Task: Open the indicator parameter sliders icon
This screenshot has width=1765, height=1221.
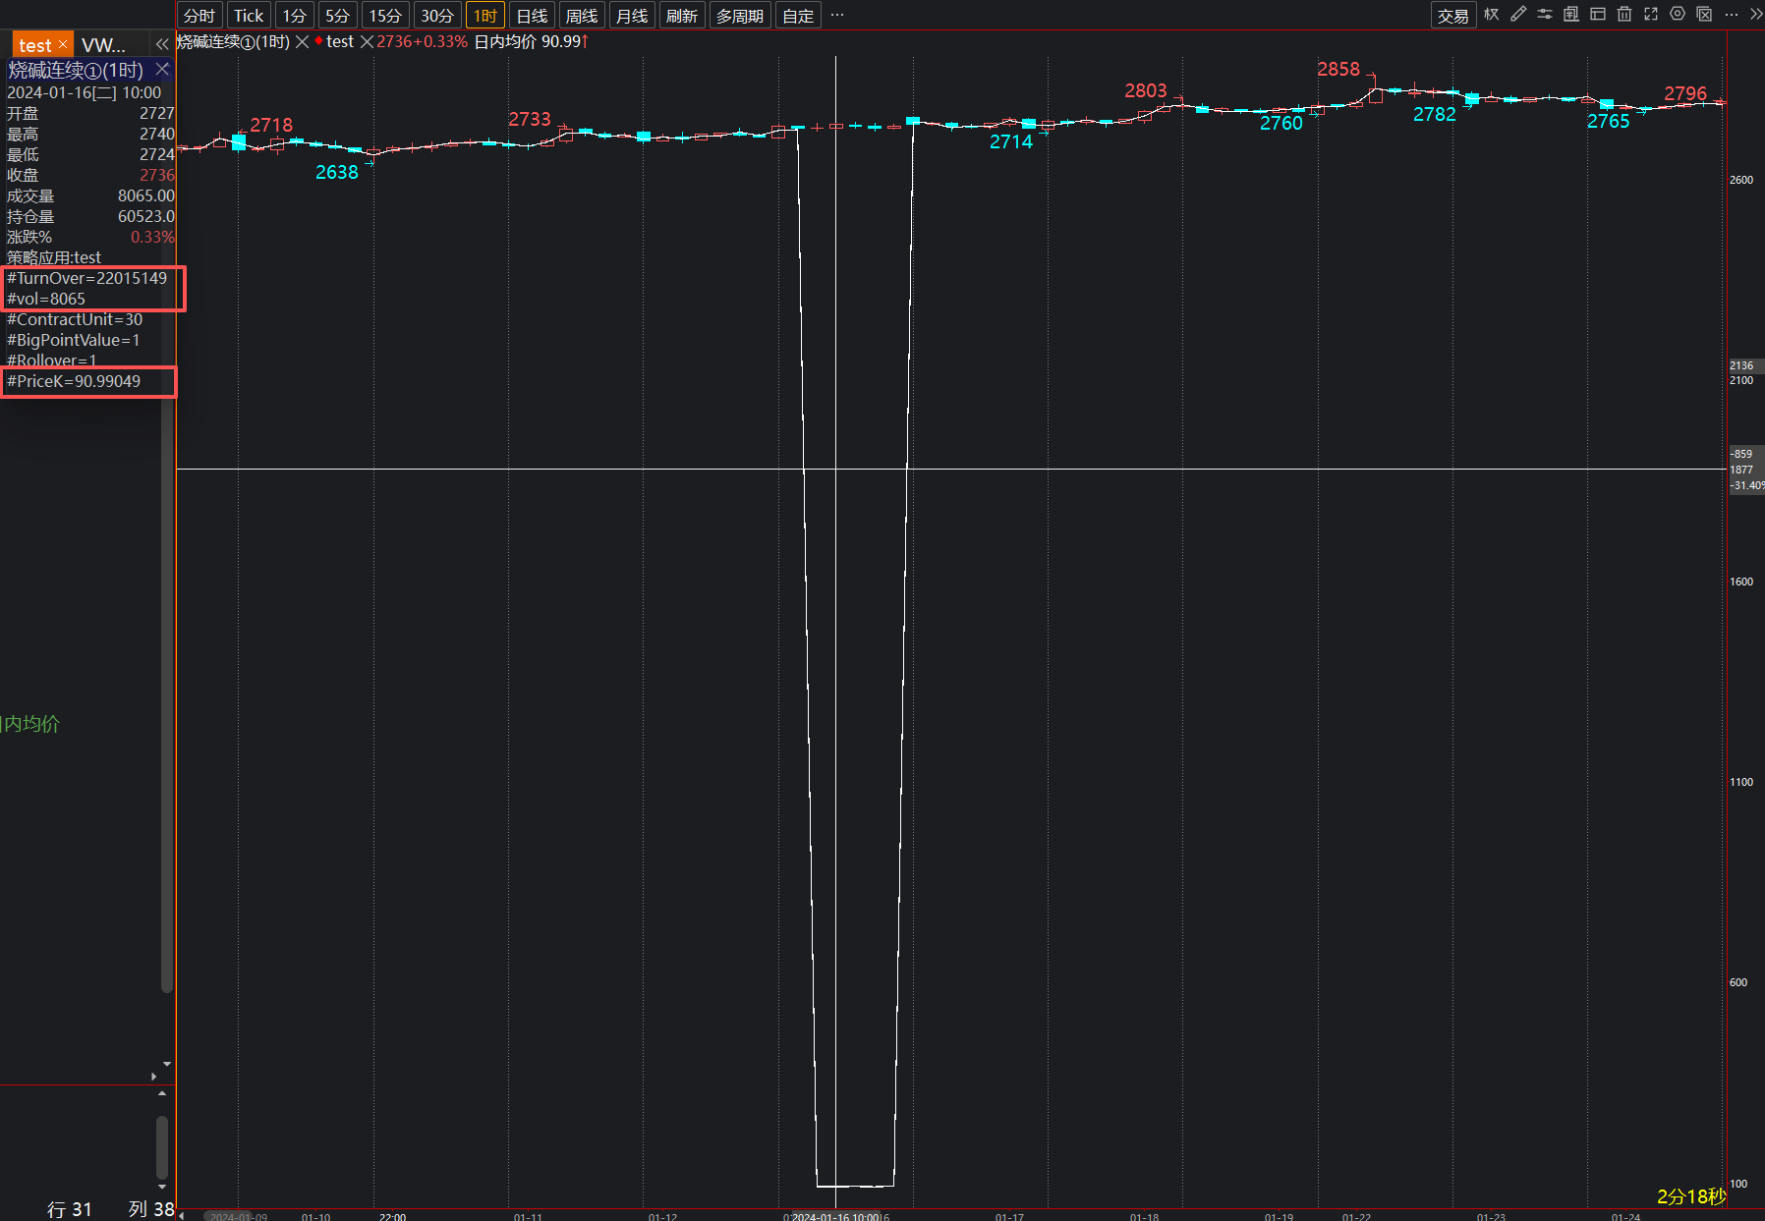Action: coord(1545,14)
